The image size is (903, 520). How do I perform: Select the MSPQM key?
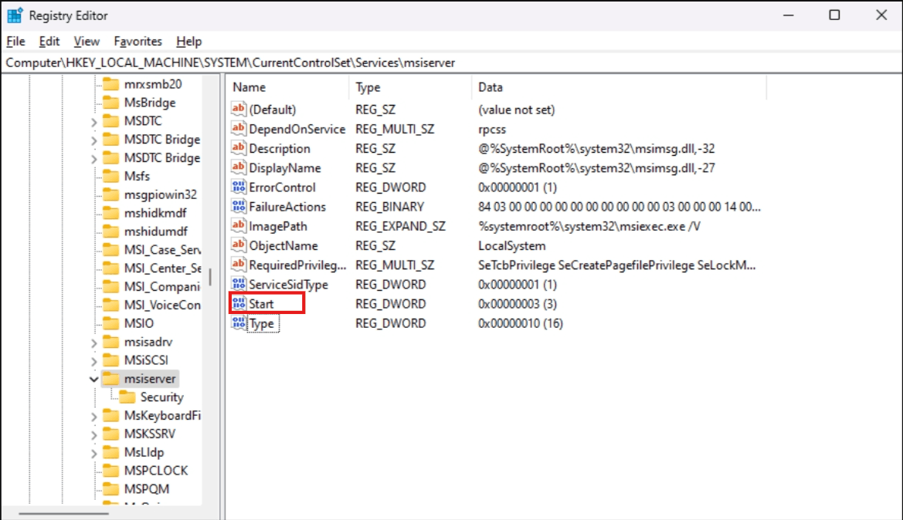coord(146,489)
